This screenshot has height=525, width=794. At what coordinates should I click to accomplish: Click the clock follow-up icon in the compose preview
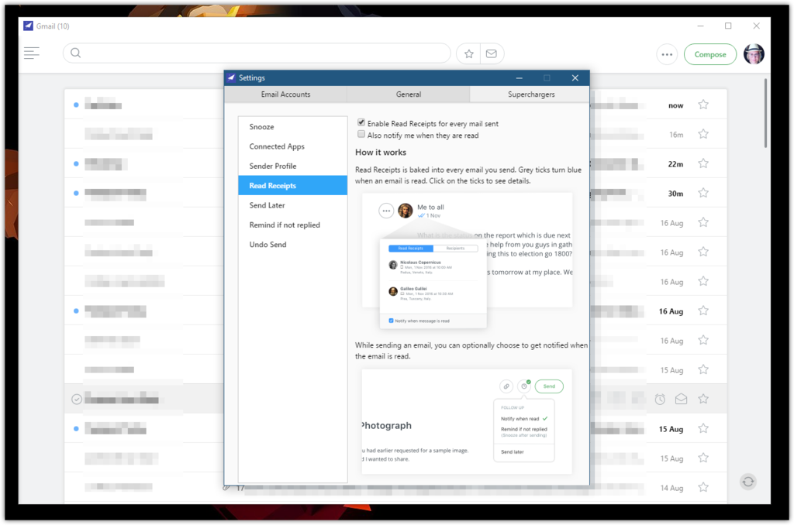(524, 386)
